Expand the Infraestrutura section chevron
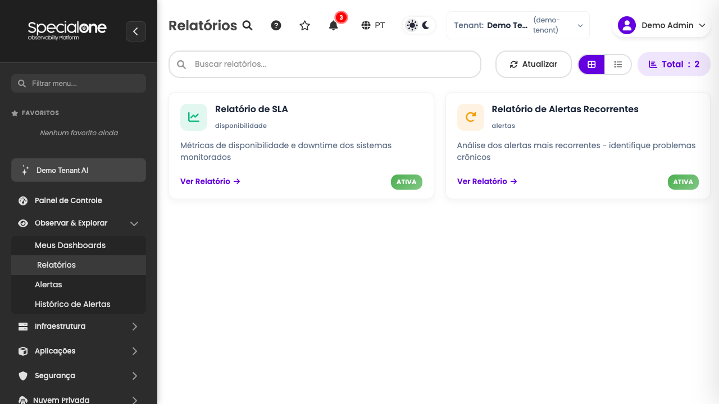The image size is (719, 404). [134, 326]
